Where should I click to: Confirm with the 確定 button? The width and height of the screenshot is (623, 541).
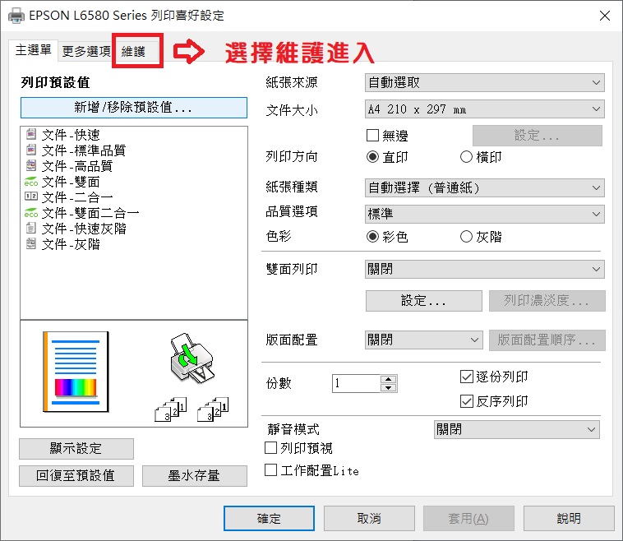(x=269, y=518)
